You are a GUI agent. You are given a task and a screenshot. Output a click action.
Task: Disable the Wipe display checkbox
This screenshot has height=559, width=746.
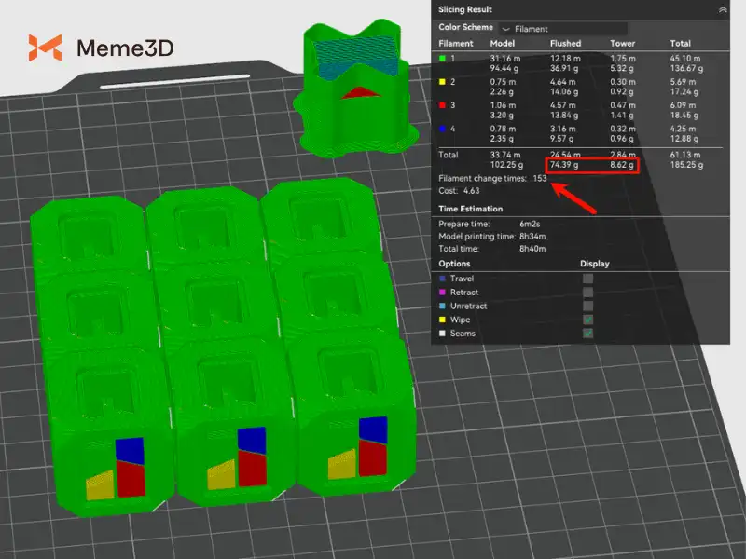click(587, 320)
